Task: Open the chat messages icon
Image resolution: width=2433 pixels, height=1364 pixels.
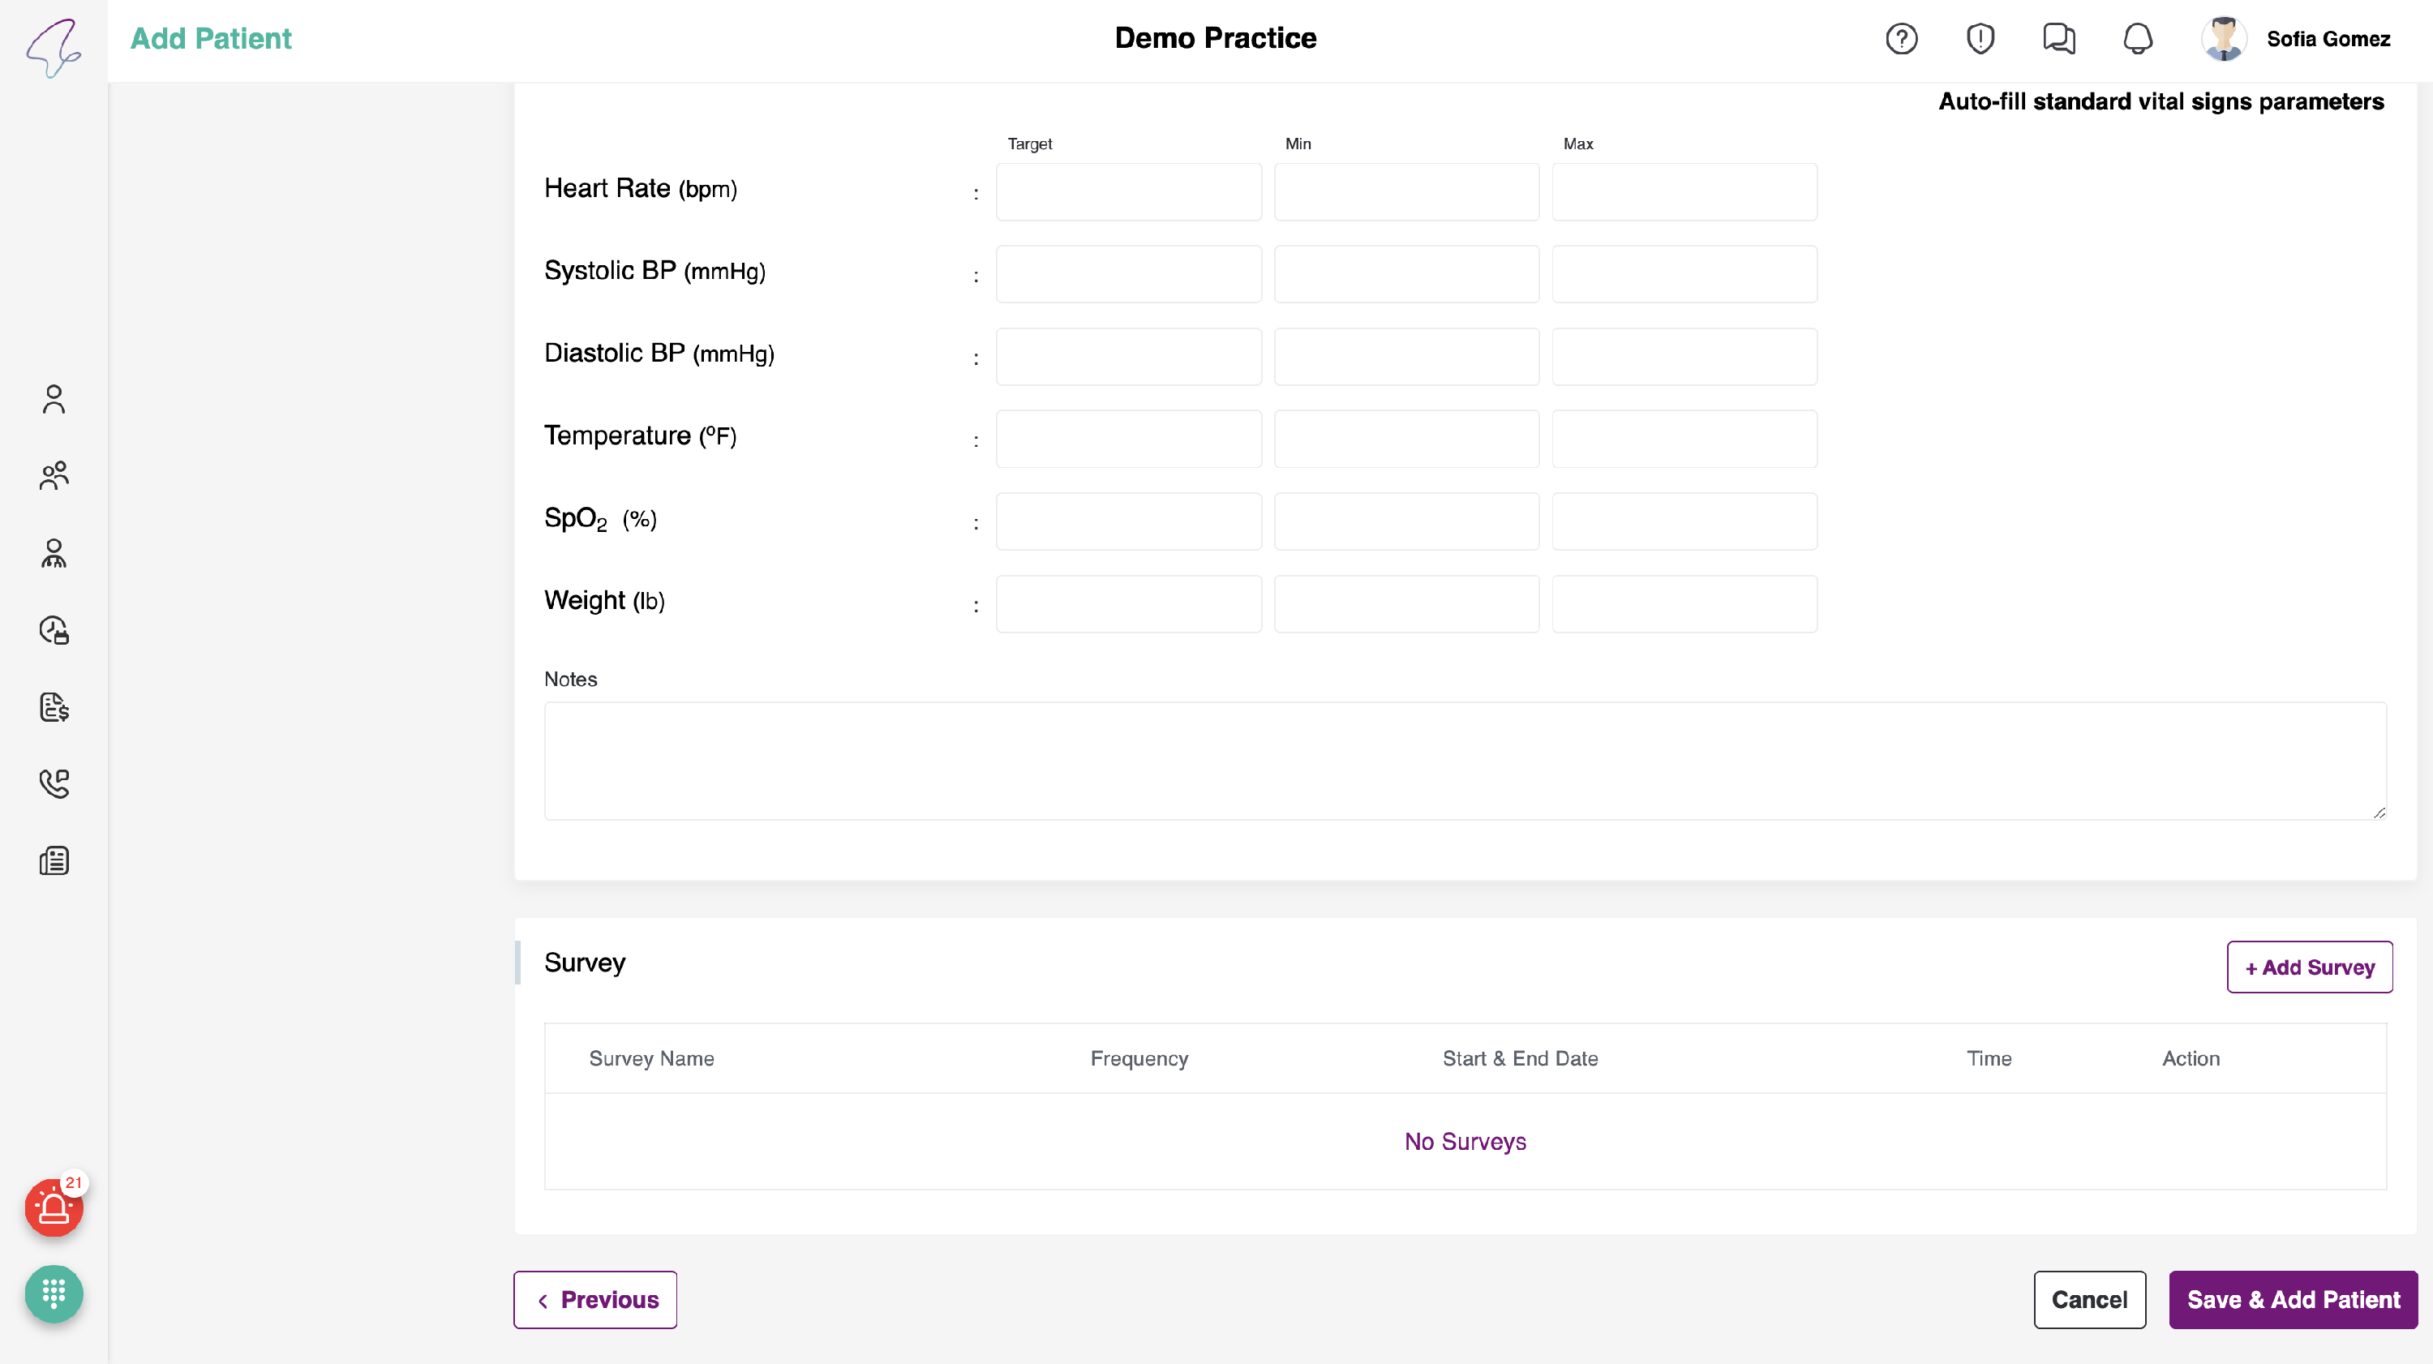Action: coord(2059,39)
